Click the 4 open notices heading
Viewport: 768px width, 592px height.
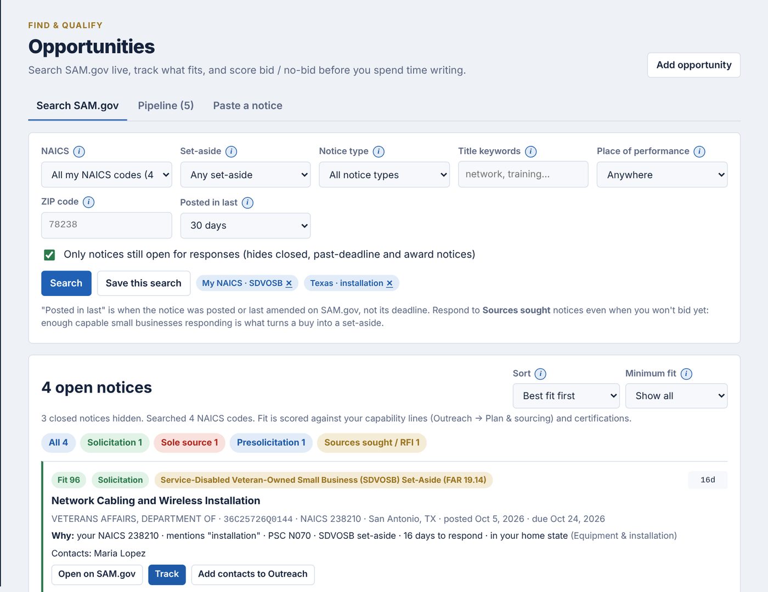tap(97, 388)
